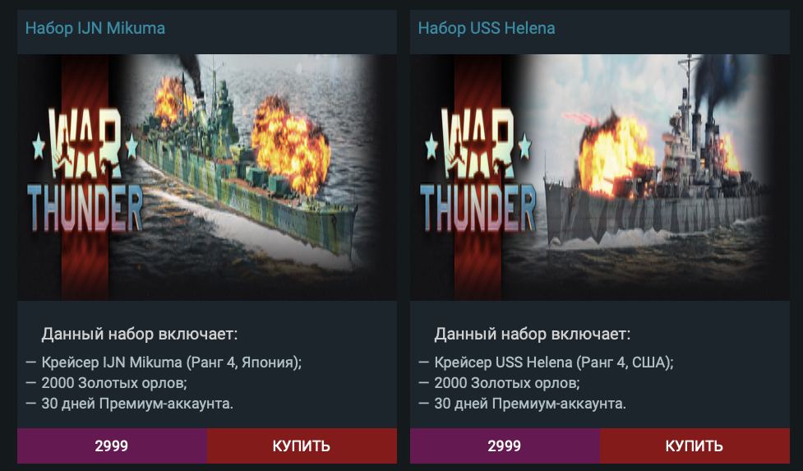The height and width of the screenshot is (471, 803).
Task: Select the 2999 price under USS Helena
Action: tap(505, 446)
